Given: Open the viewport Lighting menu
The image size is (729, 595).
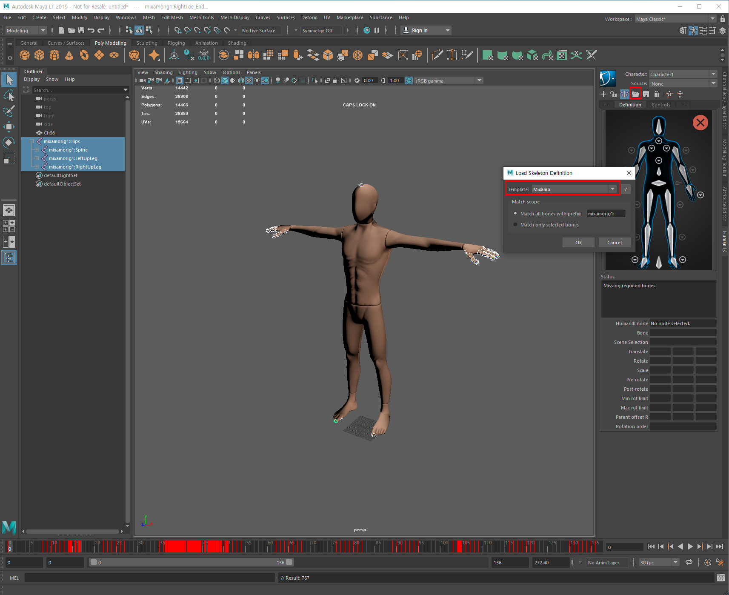Looking at the screenshot, I should click(x=188, y=72).
